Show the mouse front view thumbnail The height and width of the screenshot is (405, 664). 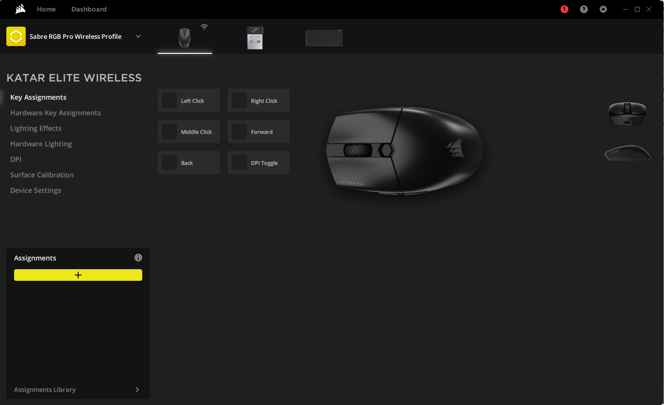(628, 113)
